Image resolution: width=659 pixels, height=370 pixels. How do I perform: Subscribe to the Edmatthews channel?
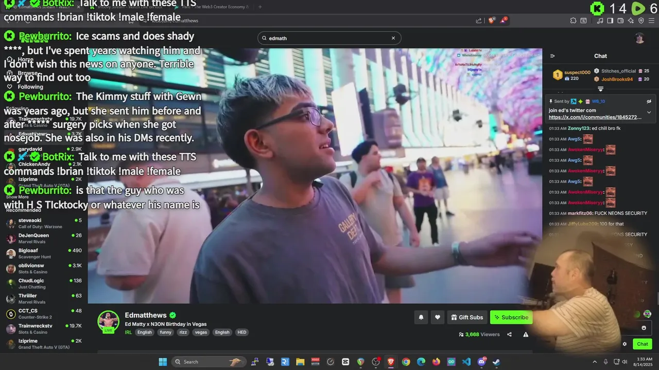(511, 318)
